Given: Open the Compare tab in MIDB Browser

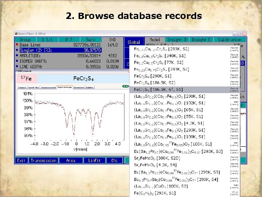Looking at the screenshot, I should click(x=22, y=88).
